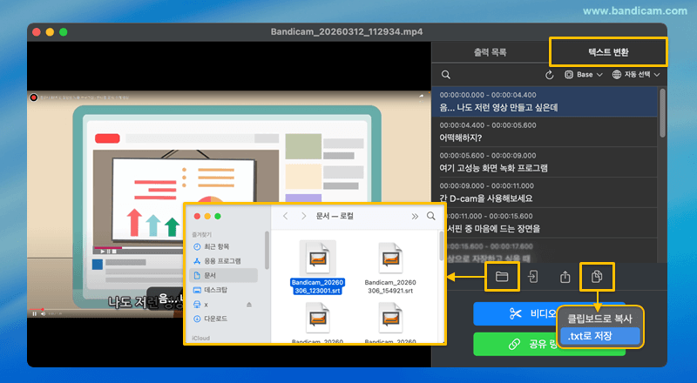Open 응용 프로그램 in Finder sidebar
This screenshot has width=697, height=383.
224,261
